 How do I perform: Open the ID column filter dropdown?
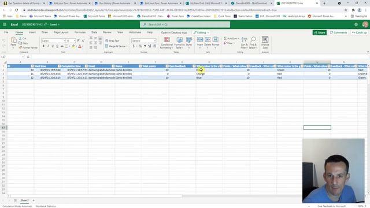(x=32, y=66)
